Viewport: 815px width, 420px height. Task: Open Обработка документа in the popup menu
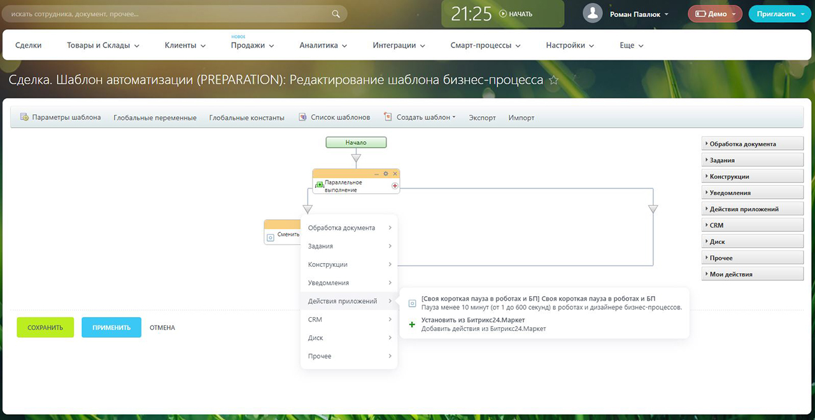coord(349,227)
